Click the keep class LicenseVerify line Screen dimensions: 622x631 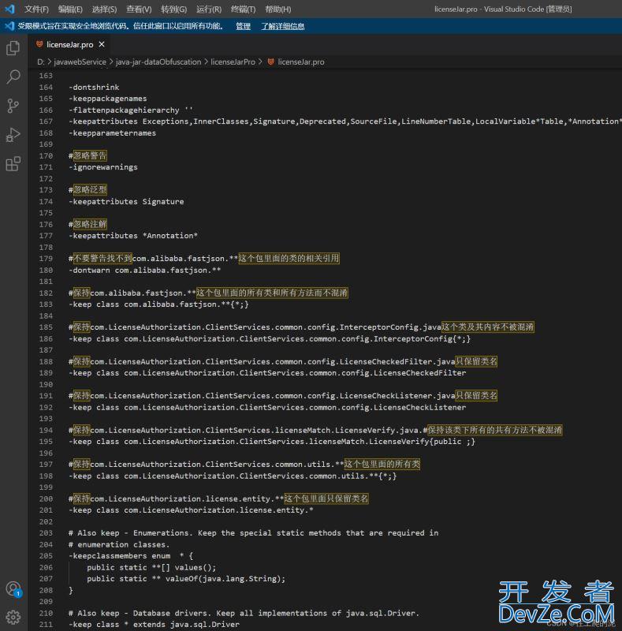(272, 442)
